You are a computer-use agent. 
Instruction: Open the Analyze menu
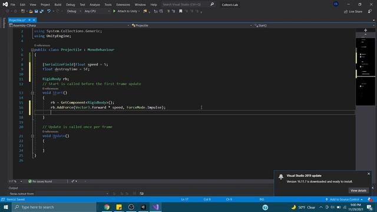pos(95,5)
